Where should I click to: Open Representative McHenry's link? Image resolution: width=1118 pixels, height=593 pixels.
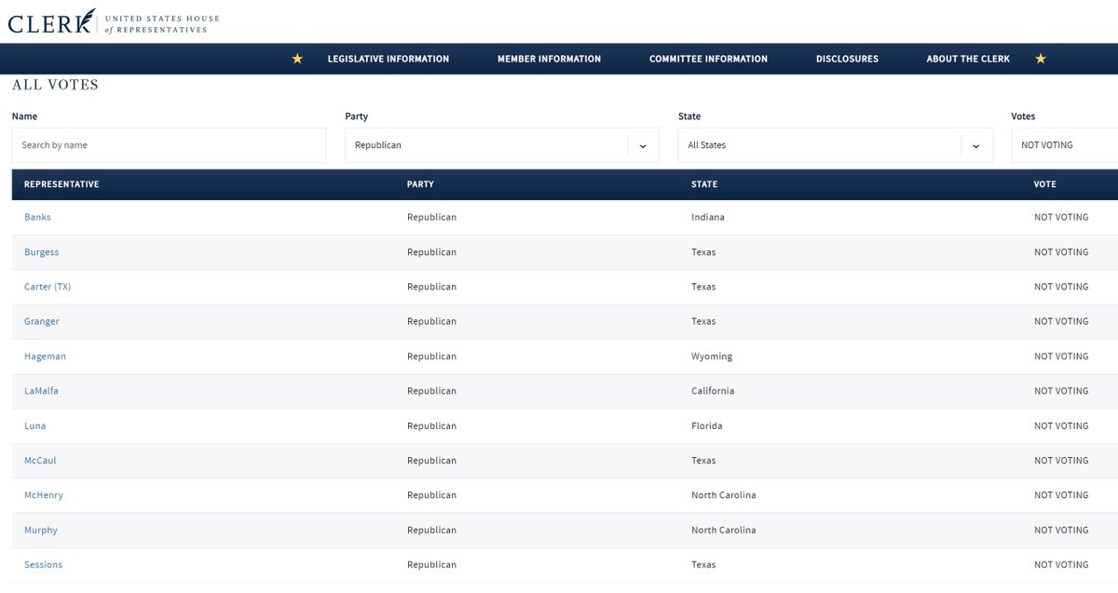(x=44, y=495)
